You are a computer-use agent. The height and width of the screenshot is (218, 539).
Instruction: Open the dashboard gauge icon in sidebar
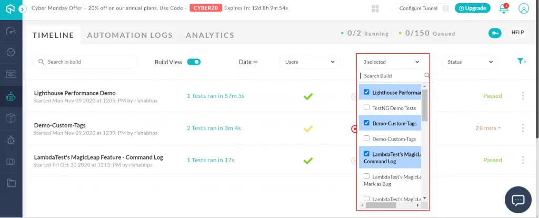(11, 31)
